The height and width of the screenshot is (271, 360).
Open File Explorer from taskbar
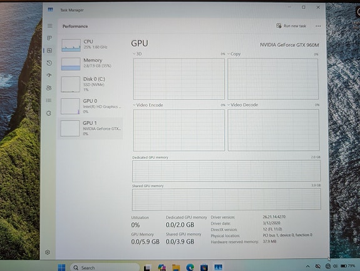(x=176, y=268)
